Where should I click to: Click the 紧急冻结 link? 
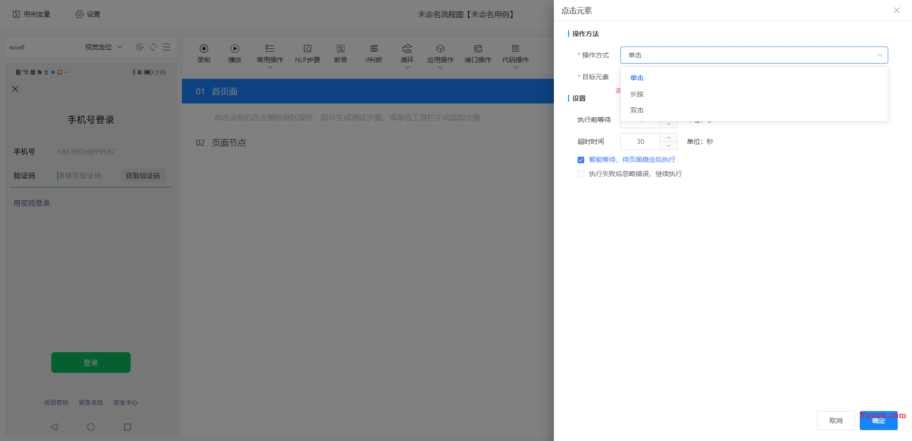tap(91, 403)
